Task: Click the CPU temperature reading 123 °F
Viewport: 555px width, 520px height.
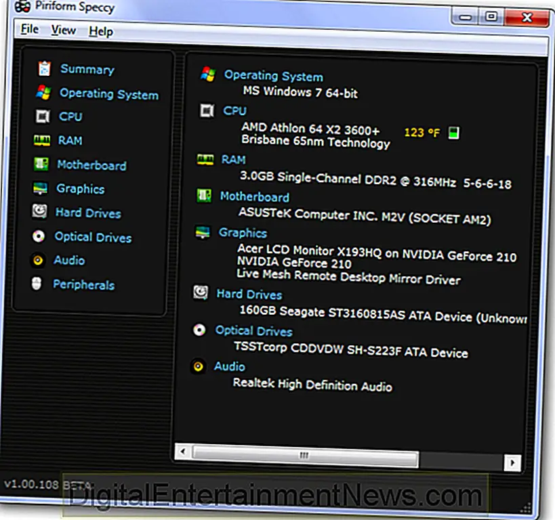Action: pos(422,133)
